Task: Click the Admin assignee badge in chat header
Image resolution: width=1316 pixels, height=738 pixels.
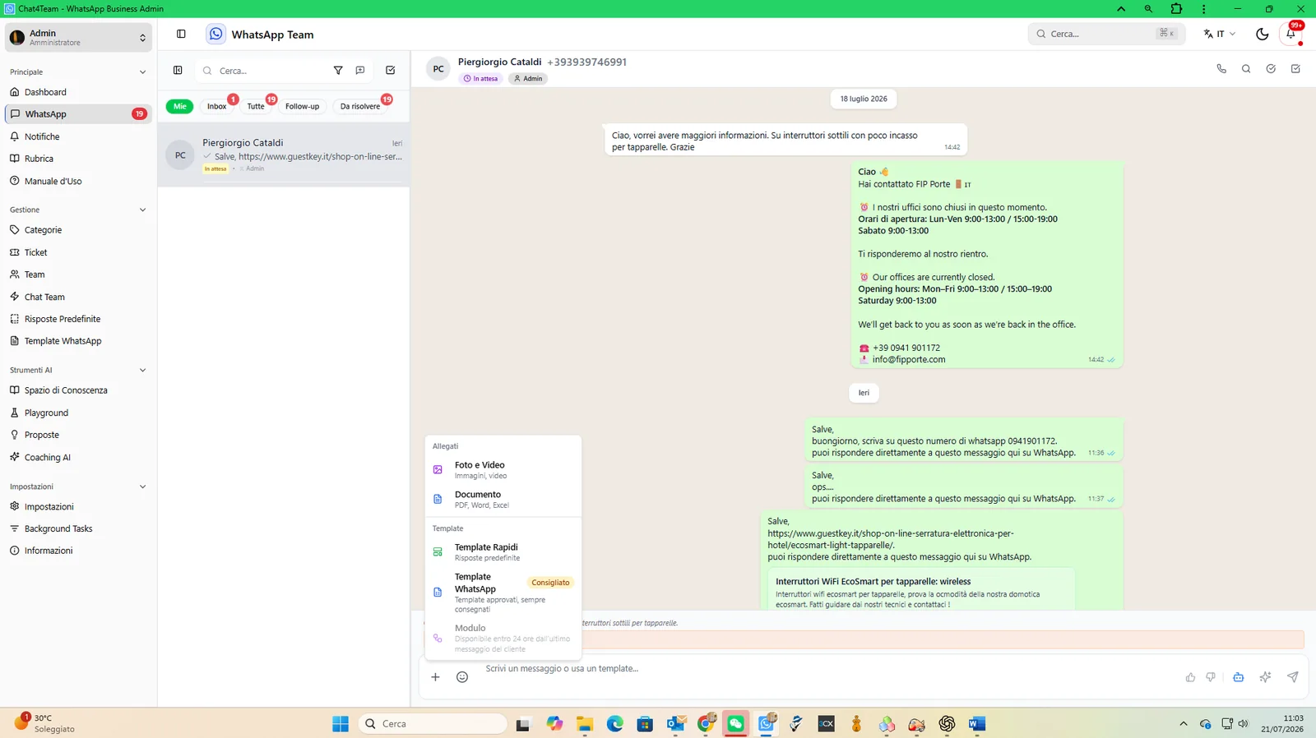Action: (x=528, y=79)
